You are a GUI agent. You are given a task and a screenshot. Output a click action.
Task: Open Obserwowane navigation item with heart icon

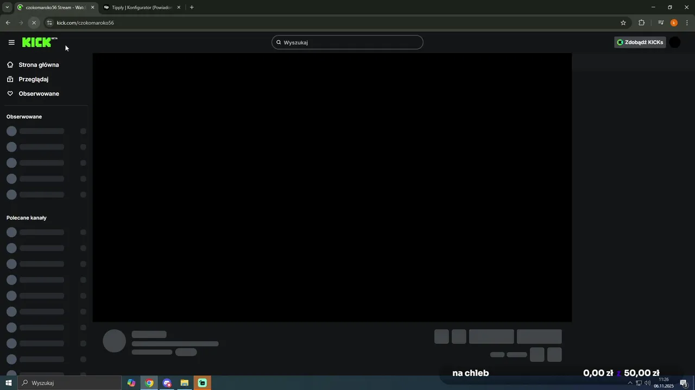click(x=39, y=94)
